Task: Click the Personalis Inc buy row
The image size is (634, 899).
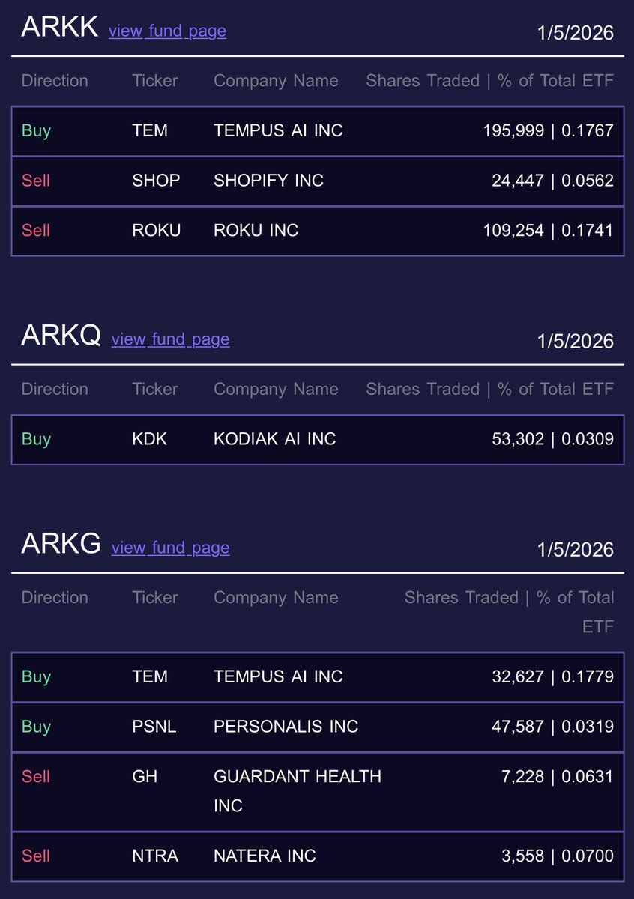Action: (x=317, y=727)
